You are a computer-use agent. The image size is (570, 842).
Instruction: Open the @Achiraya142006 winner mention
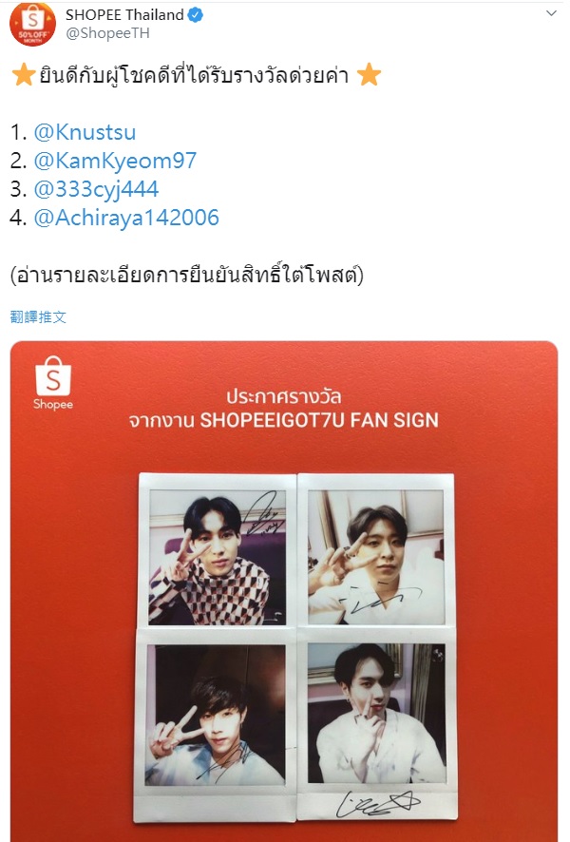pyautogui.click(x=126, y=218)
